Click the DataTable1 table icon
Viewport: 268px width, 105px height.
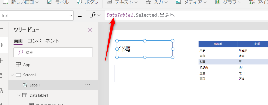coord(25,96)
